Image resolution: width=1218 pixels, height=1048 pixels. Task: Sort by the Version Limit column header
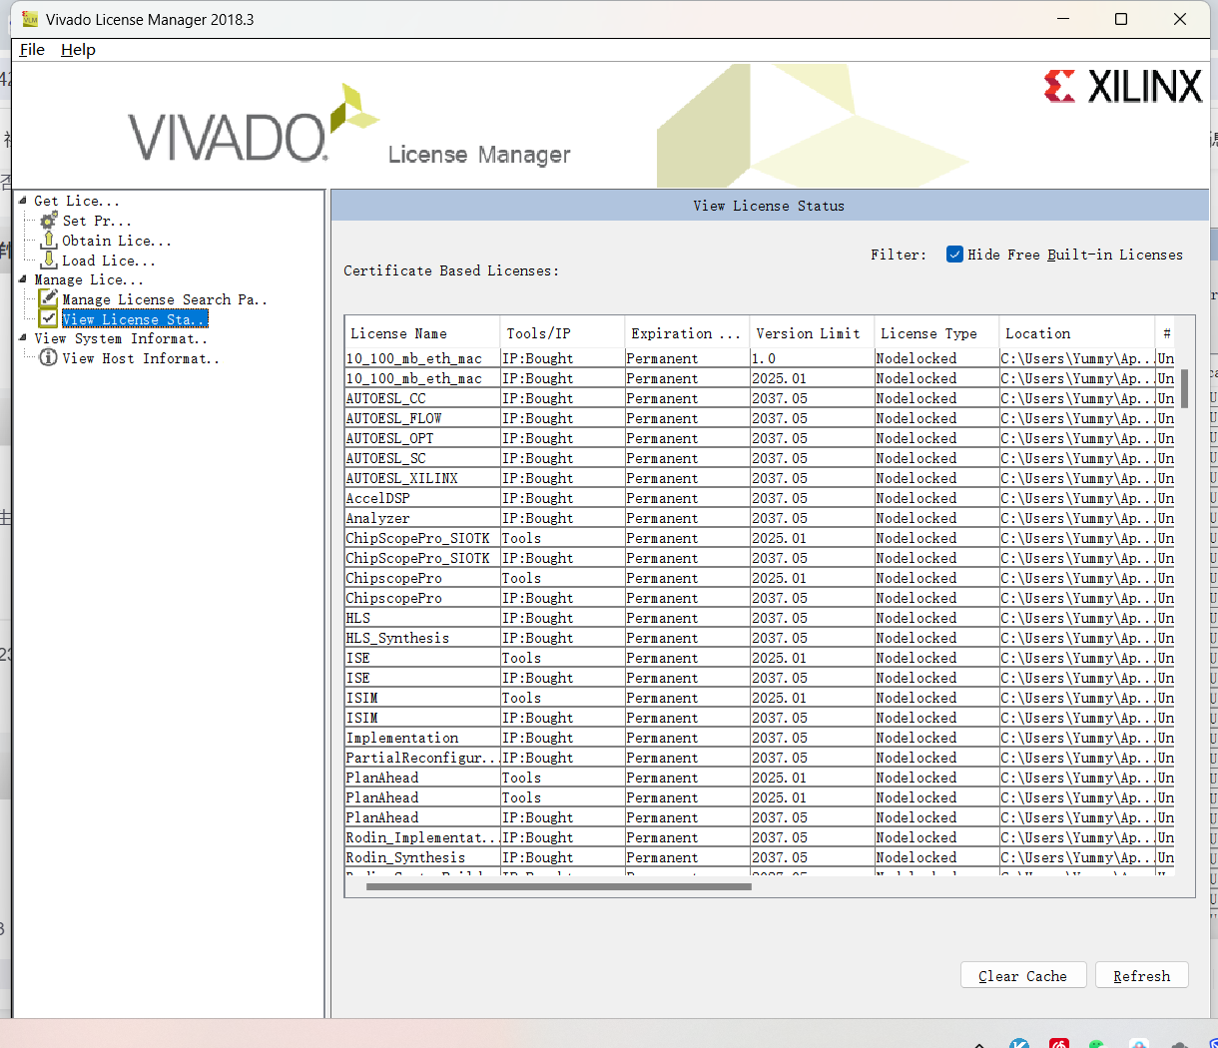coord(812,333)
